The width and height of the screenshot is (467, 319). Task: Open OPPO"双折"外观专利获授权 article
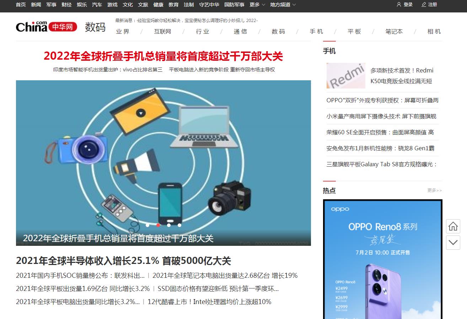click(382, 100)
